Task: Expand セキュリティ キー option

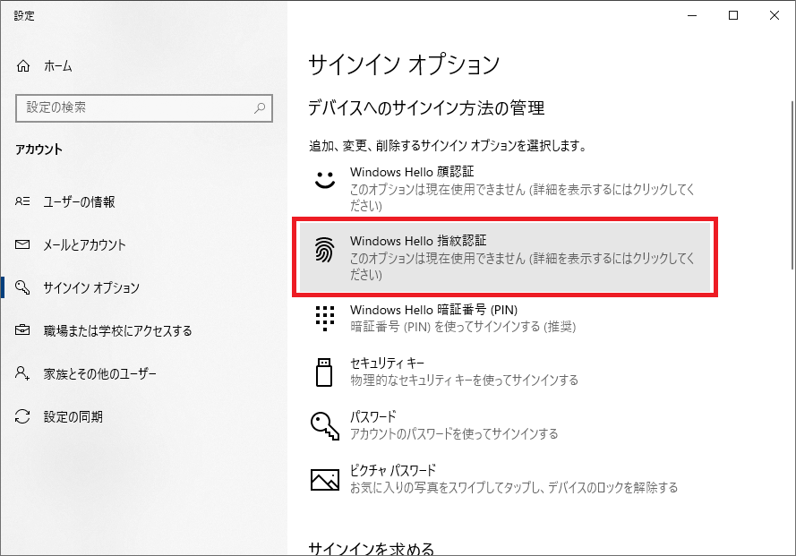Action: (505, 372)
